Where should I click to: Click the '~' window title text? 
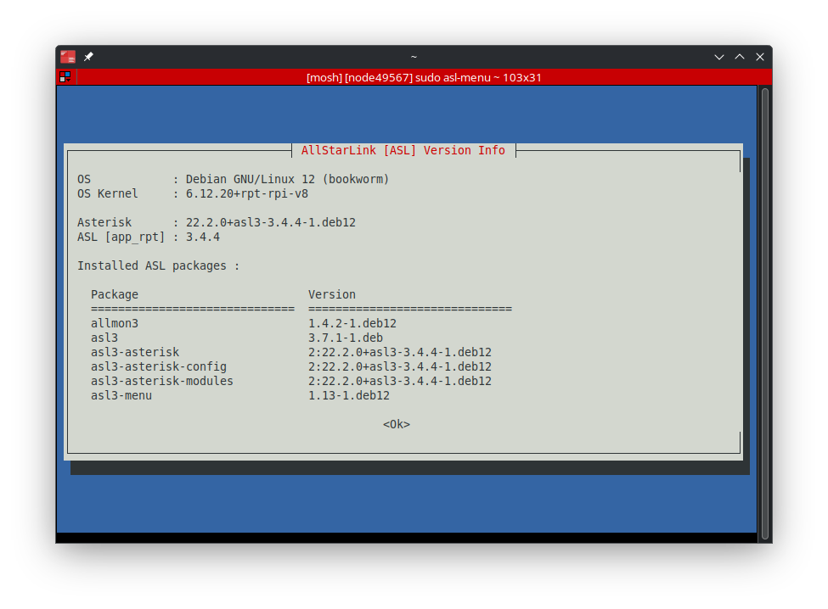point(414,57)
